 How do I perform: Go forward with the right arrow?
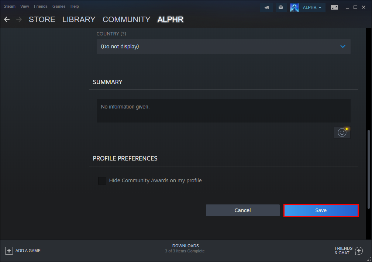click(x=19, y=20)
